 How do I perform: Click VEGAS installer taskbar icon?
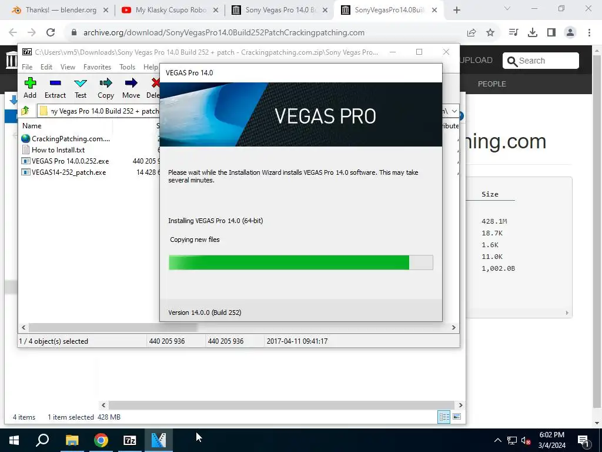[x=159, y=440]
